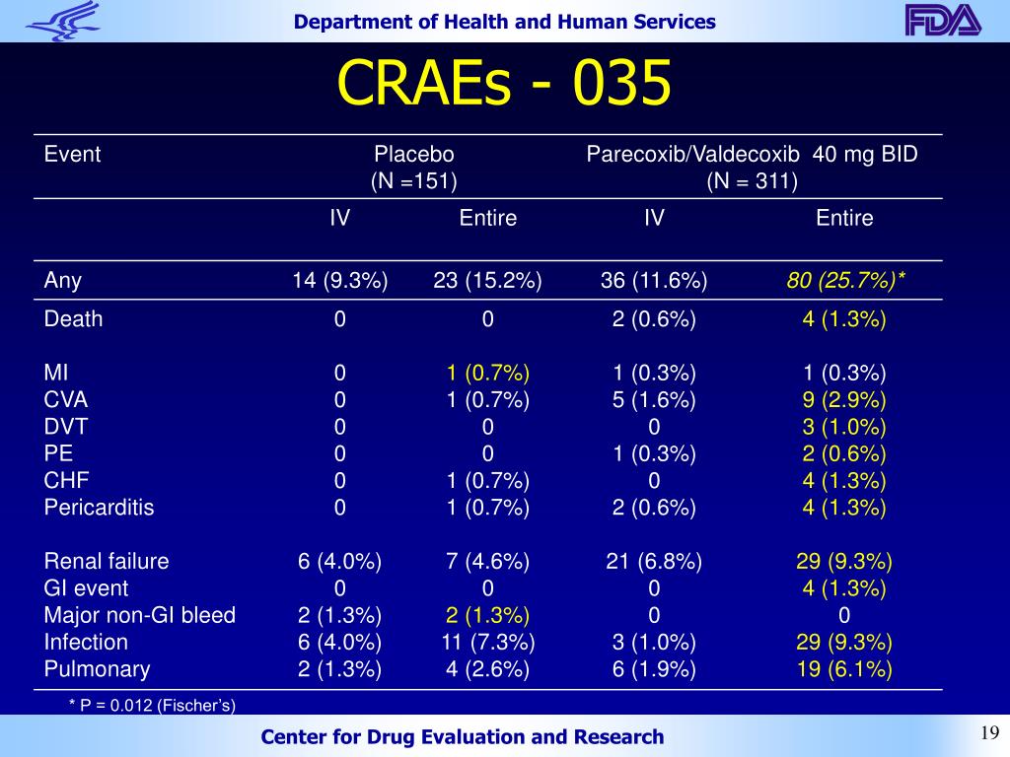This screenshot has height=757, width=1010.
Task: Select 'Center for Drug Evaluation and Research' footer
Action: tap(463, 736)
